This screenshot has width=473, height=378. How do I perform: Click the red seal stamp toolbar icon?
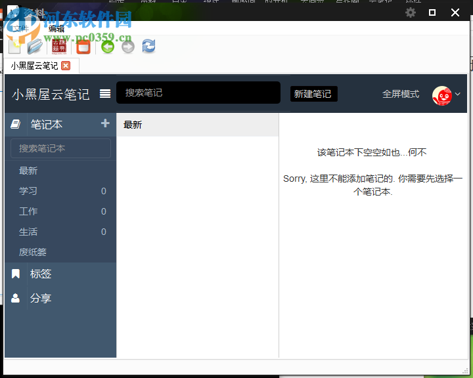(x=59, y=47)
